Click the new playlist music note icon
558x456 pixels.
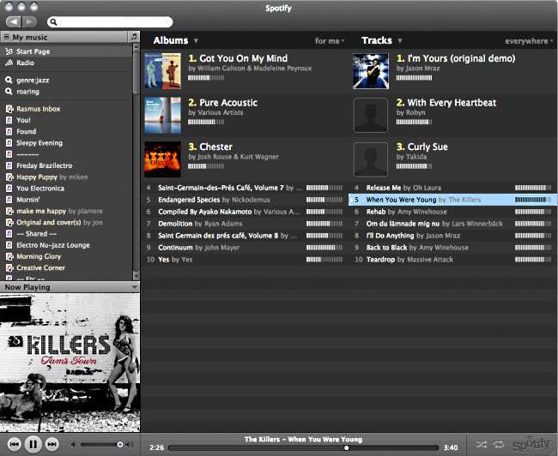tap(134, 37)
